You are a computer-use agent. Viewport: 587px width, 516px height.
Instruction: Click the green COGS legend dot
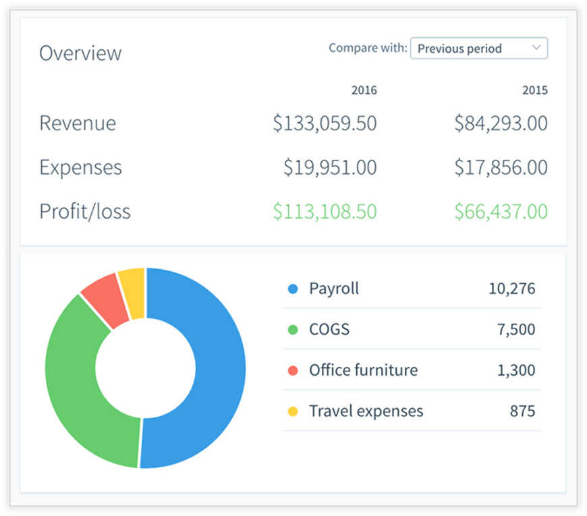pyautogui.click(x=293, y=330)
